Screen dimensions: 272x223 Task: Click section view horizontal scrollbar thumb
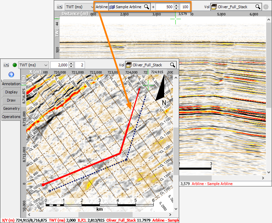[x=195, y=178]
